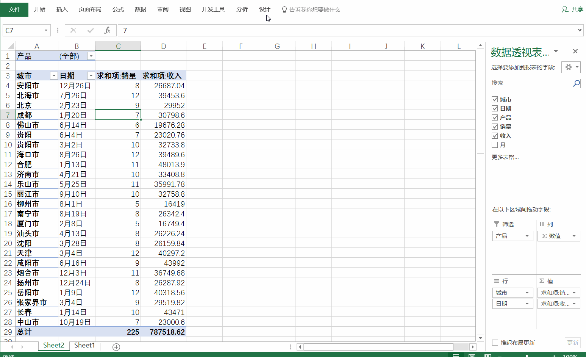Viewport: 586px width, 357px height.
Task: Click the 文件 button
Action: pyautogui.click(x=14, y=9)
